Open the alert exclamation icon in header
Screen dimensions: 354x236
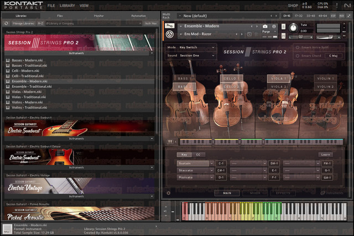click(337, 6)
